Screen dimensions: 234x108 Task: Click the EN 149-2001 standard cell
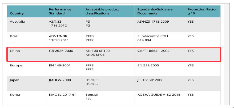click(60, 65)
